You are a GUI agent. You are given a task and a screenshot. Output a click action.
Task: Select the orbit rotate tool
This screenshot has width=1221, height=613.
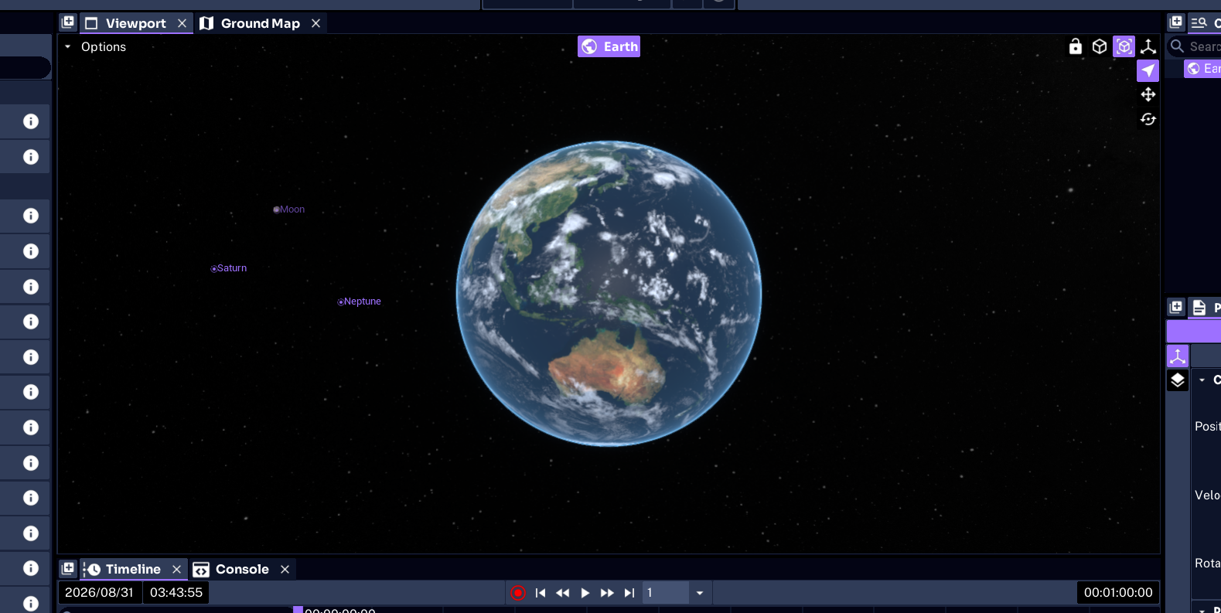(x=1148, y=119)
